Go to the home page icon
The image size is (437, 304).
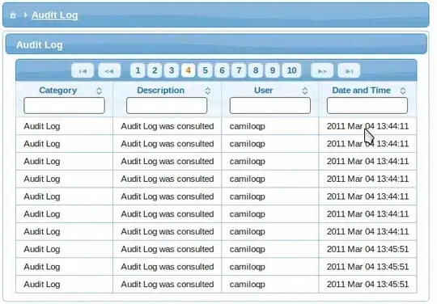click(13, 15)
